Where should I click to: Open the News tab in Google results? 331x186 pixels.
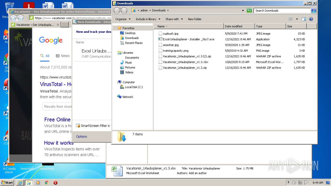[x=63, y=56]
